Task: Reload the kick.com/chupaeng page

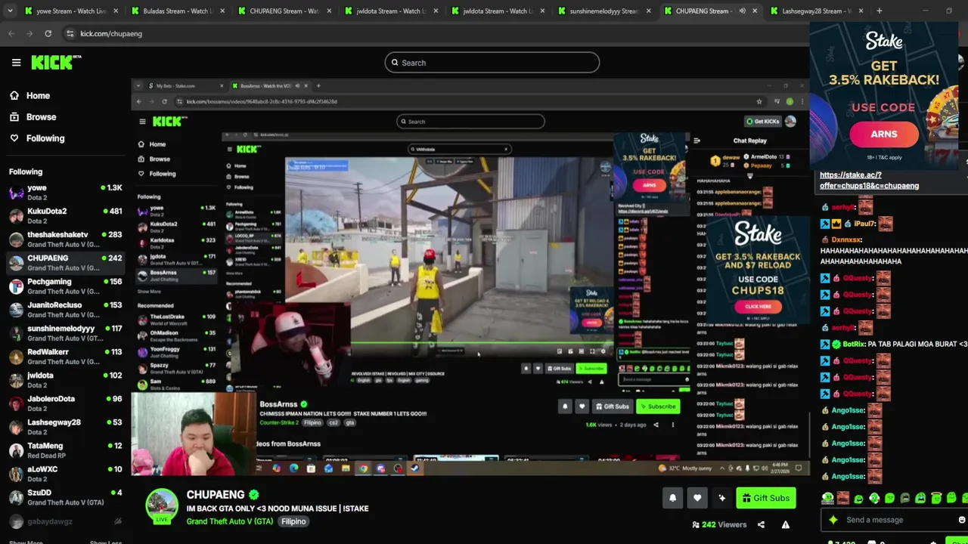Action: point(48,33)
